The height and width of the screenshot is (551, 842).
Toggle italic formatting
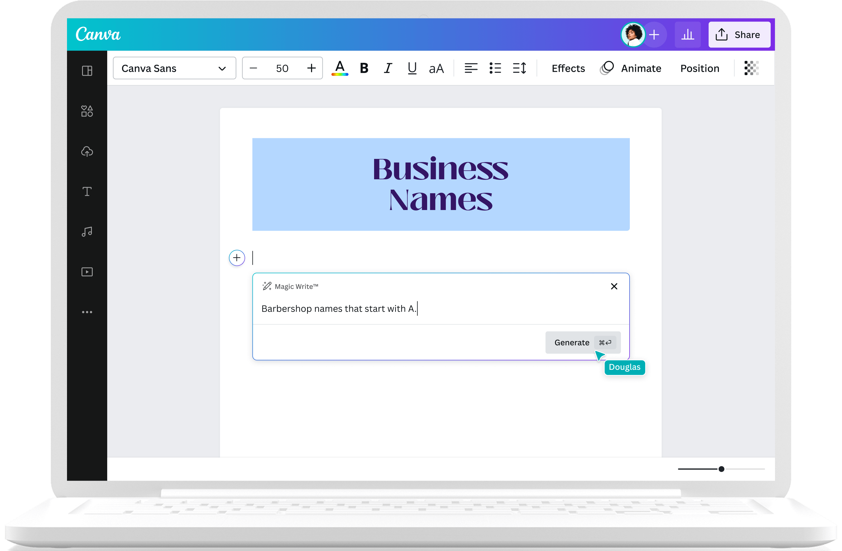pyautogui.click(x=388, y=68)
